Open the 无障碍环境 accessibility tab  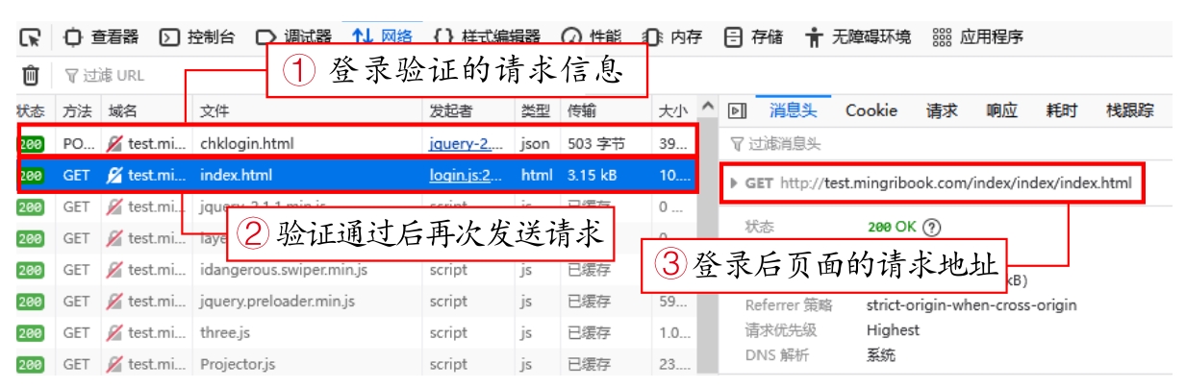858,37
